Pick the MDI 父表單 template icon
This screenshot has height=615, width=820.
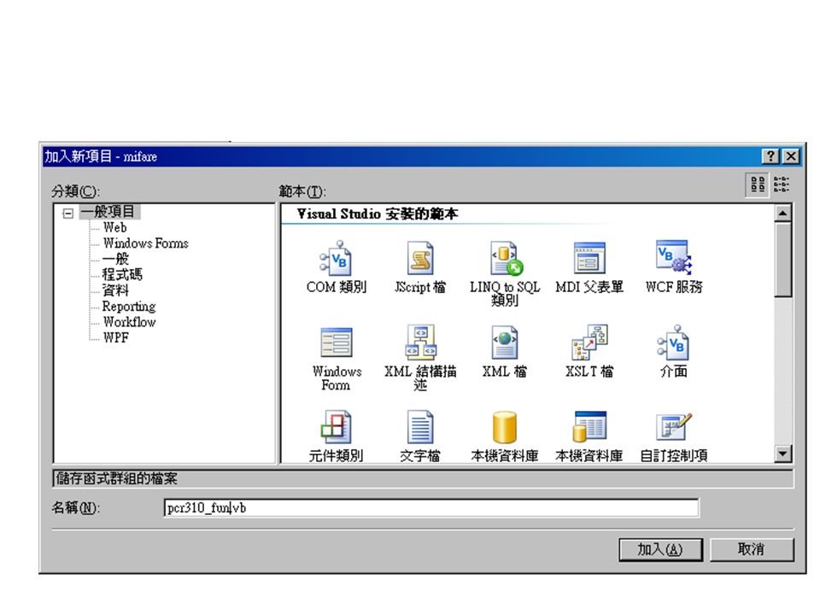[589, 258]
